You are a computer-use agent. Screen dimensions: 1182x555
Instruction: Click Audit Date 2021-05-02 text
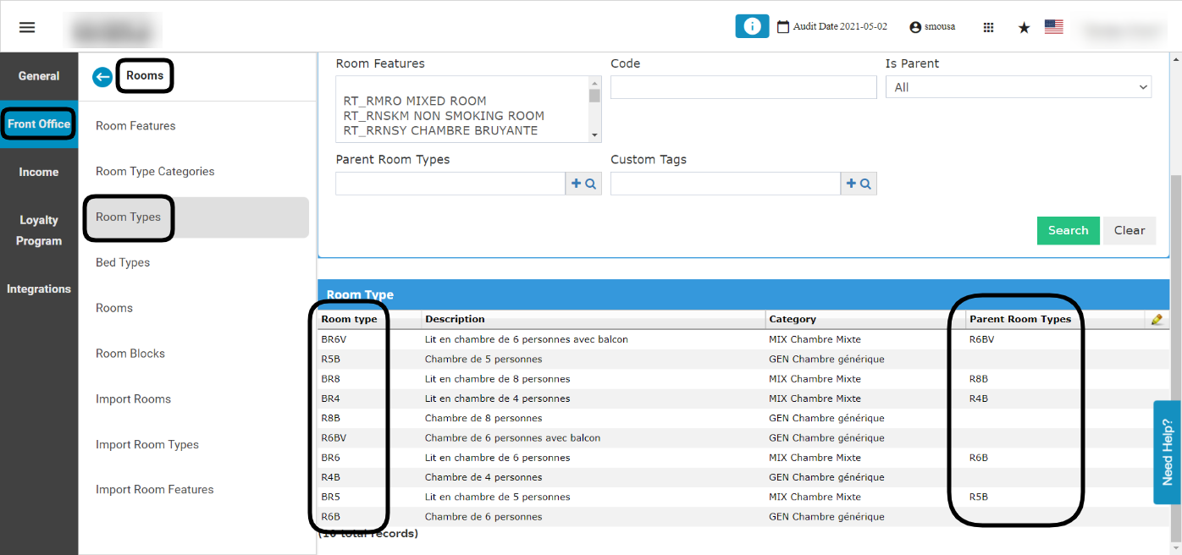click(x=840, y=27)
